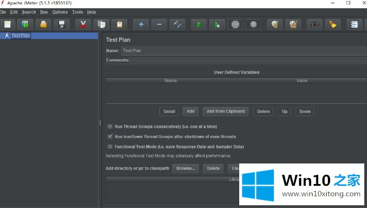The image size is (367, 208).
Task: Click into the Comments field
Action: click(248, 60)
